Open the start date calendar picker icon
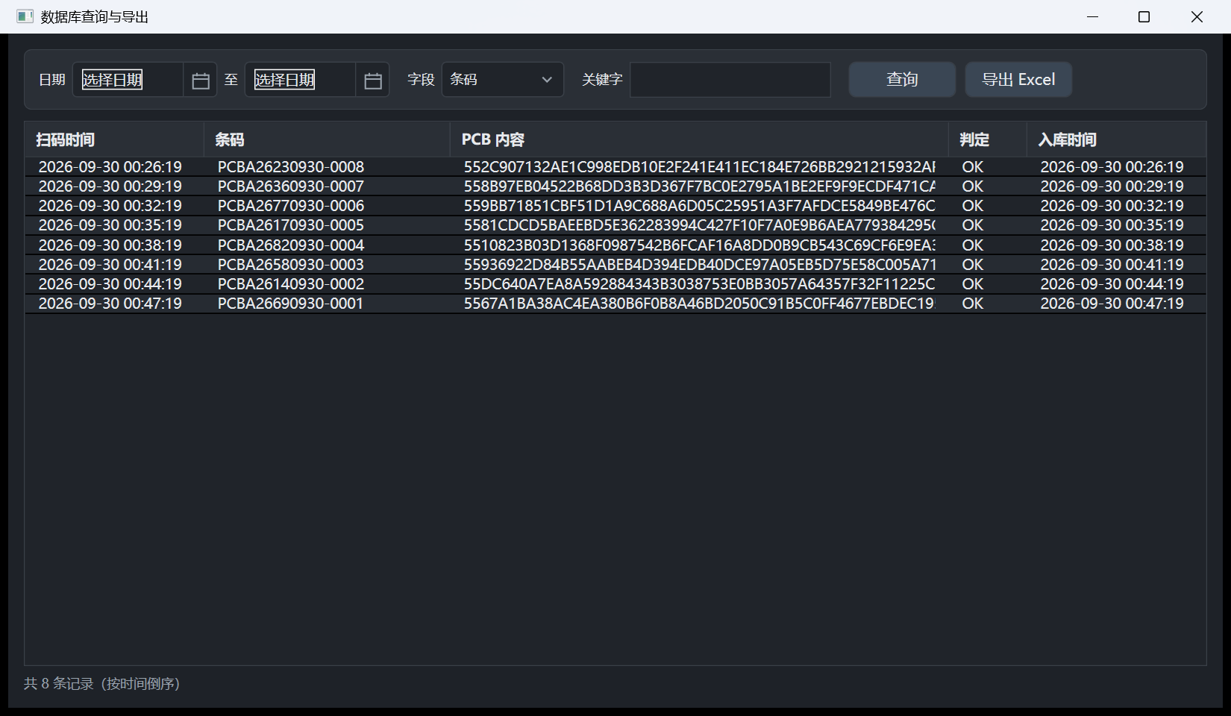This screenshot has width=1231, height=716. coord(200,80)
